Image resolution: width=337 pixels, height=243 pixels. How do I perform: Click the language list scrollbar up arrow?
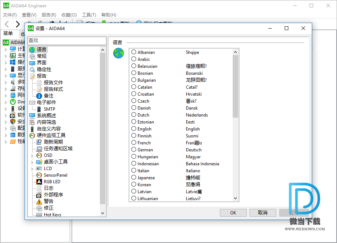(235, 52)
